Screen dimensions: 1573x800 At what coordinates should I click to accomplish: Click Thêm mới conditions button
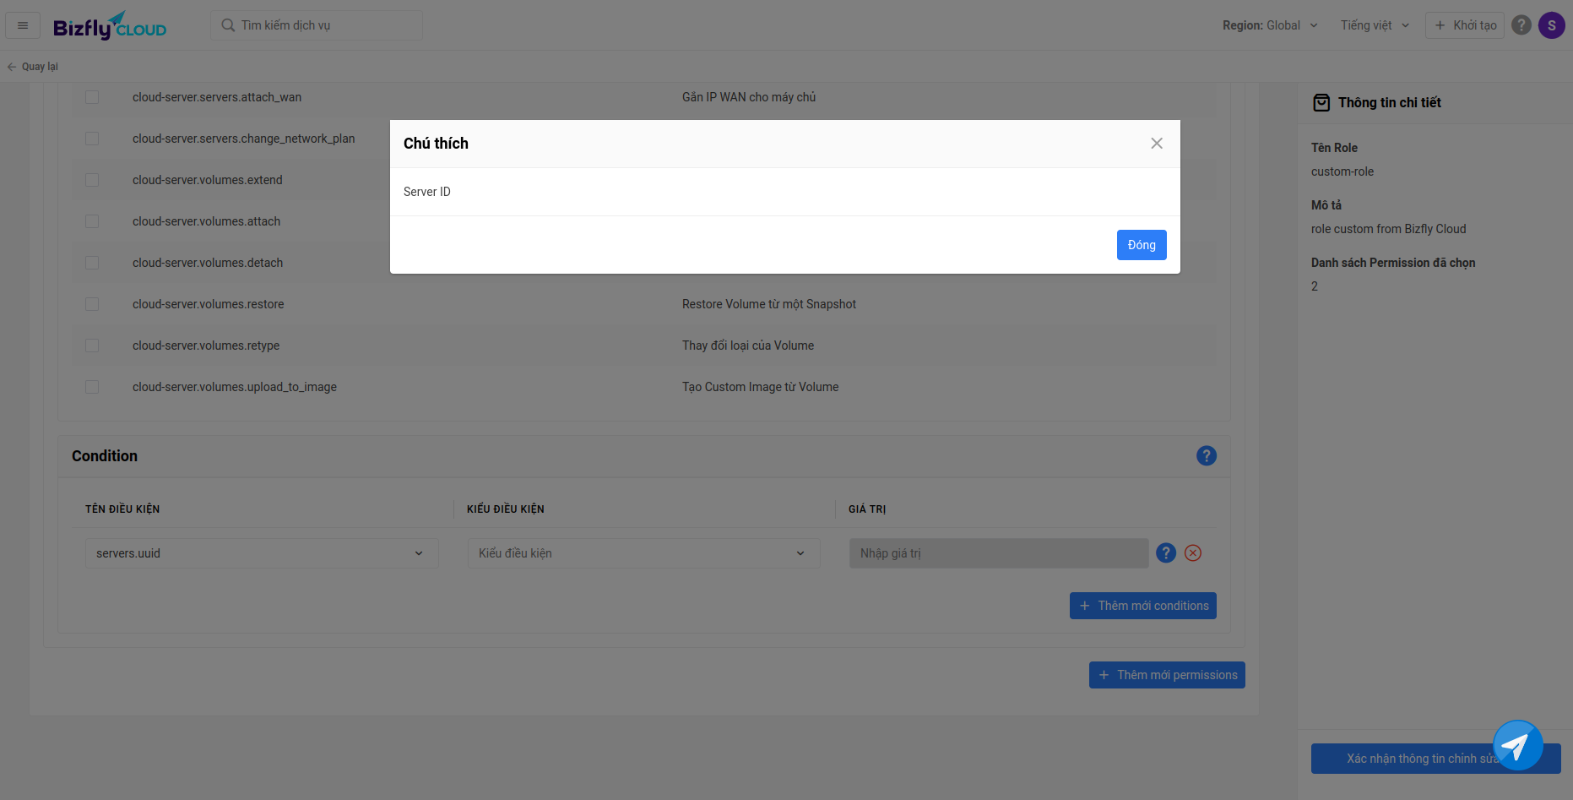coord(1142,606)
